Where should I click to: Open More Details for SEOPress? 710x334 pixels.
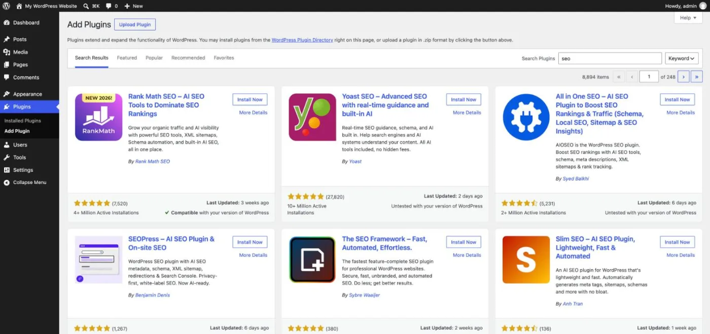coord(253,255)
